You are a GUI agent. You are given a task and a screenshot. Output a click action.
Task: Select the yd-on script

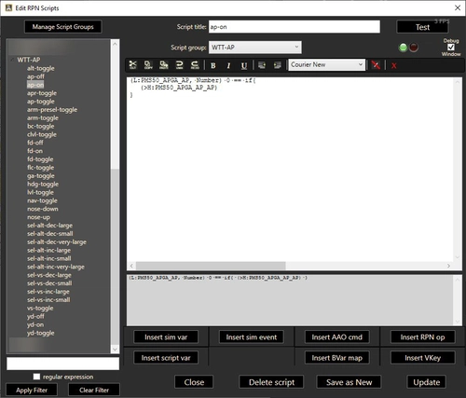point(35,324)
